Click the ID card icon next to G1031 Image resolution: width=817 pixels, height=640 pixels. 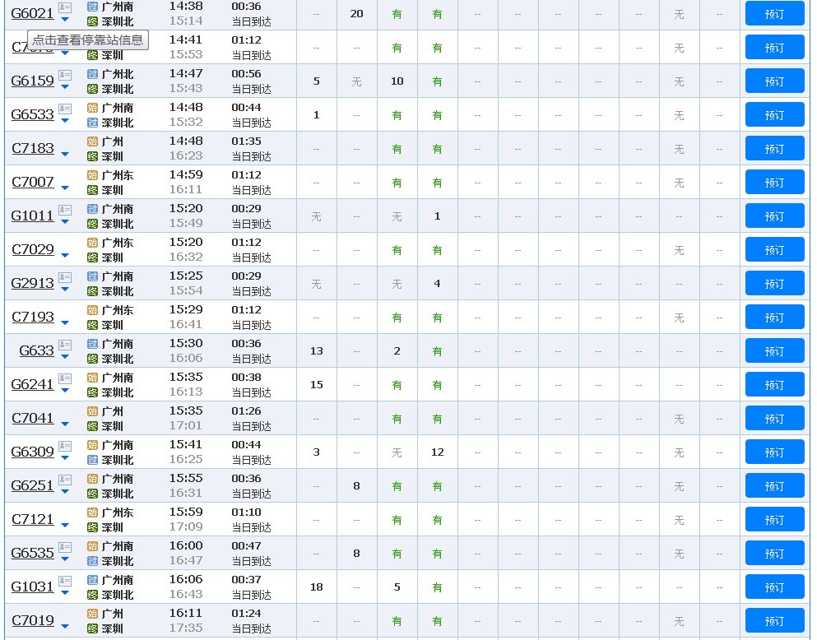(65, 581)
